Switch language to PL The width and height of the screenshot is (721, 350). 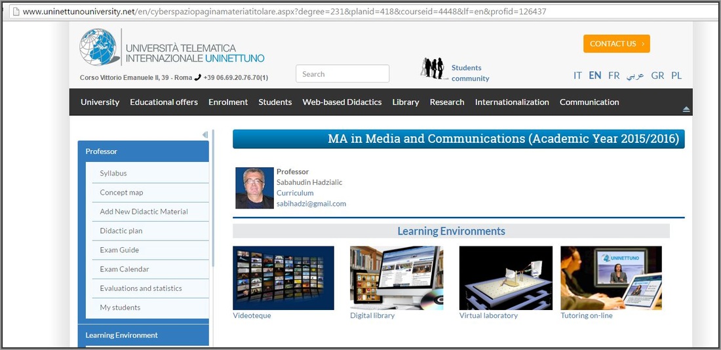tap(676, 75)
